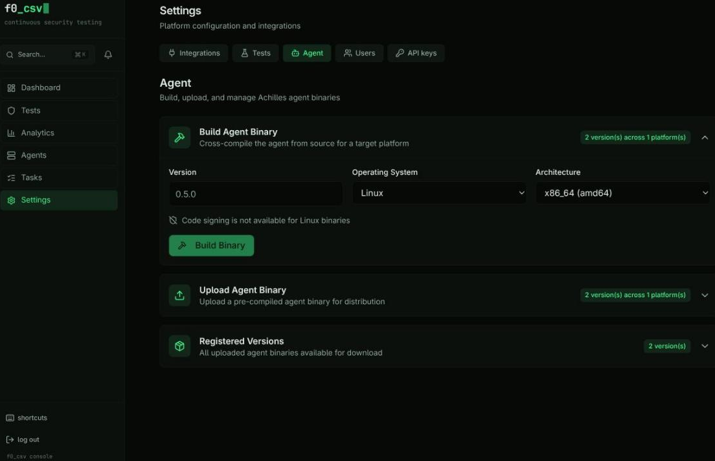Click the Upload Agent Binary upload icon

179,295
